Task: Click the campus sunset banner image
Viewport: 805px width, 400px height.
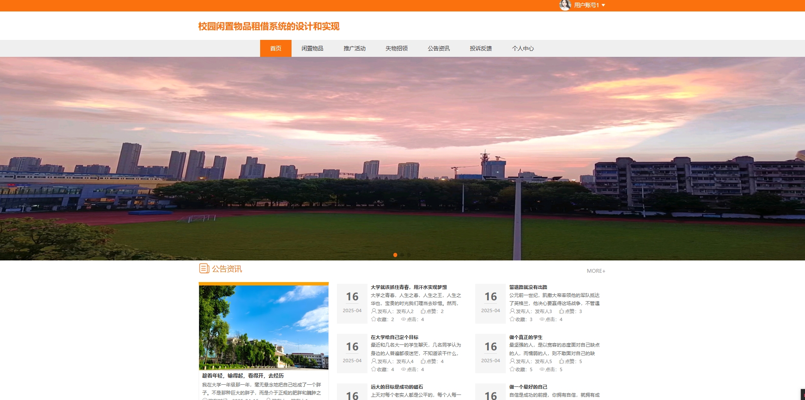Action: (x=402, y=158)
